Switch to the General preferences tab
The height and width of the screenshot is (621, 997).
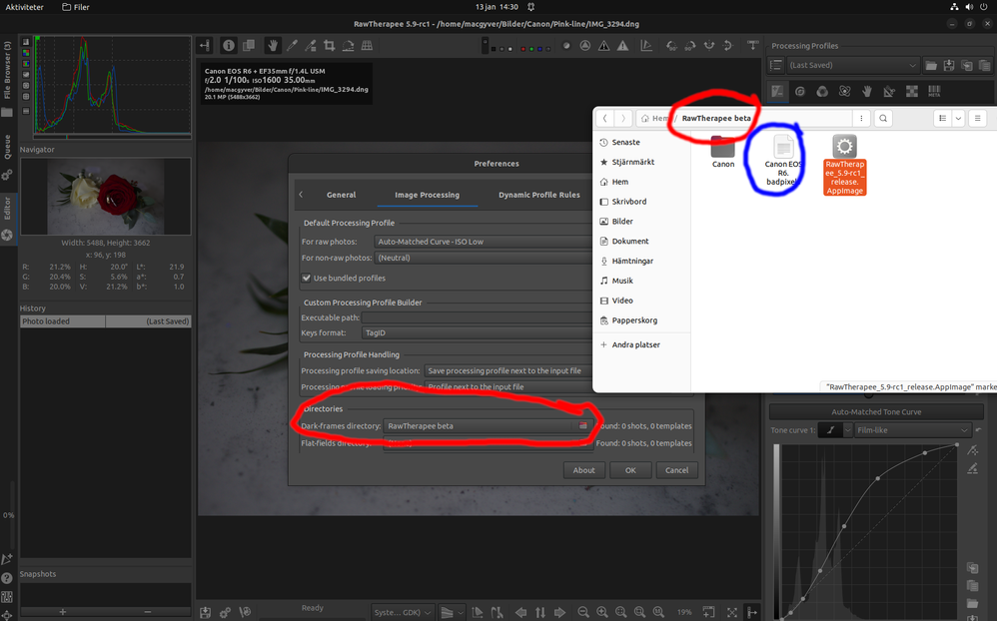pos(341,195)
